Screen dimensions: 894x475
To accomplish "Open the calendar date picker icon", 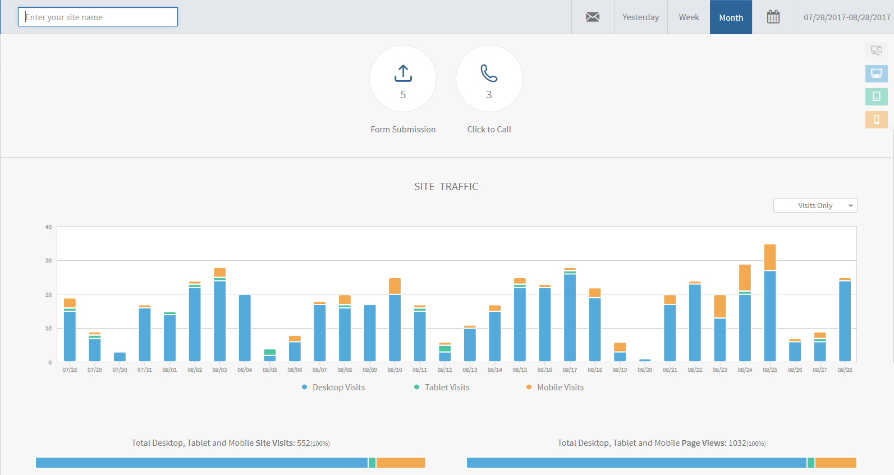I will point(773,17).
